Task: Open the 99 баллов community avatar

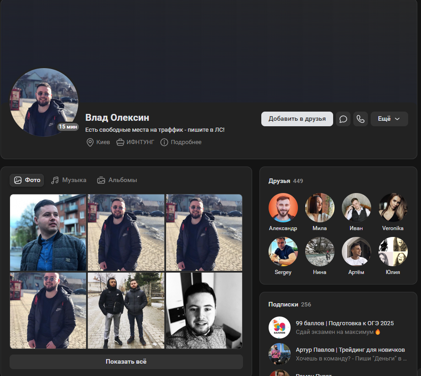Action: [x=280, y=328]
